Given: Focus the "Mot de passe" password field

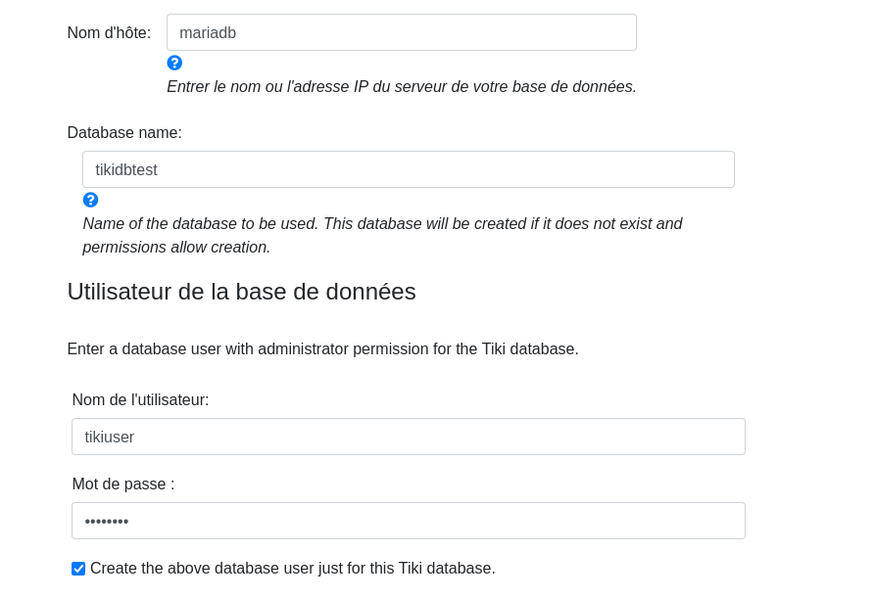Looking at the screenshot, I should click(x=408, y=521).
